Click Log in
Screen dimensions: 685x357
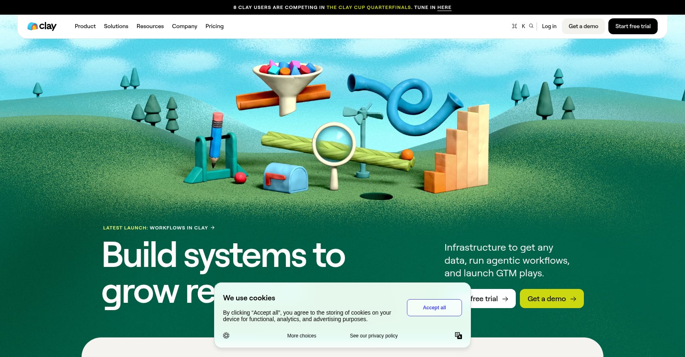pyautogui.click(x=549, y=26)
